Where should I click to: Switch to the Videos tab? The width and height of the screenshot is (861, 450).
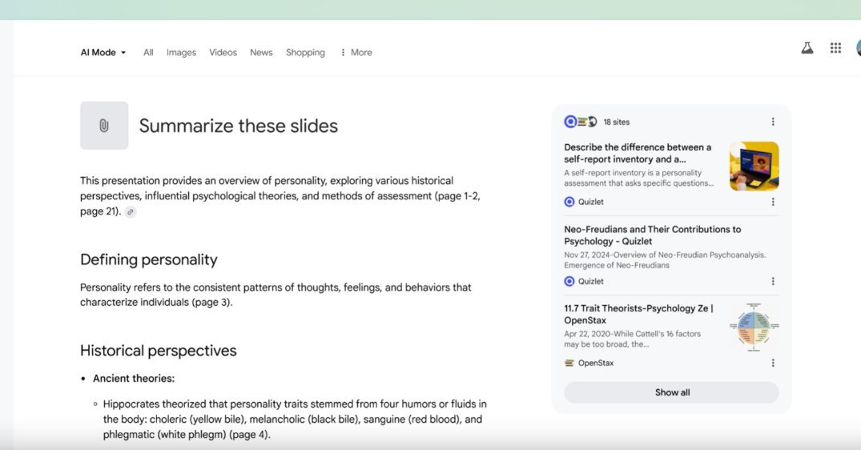[x=223, y=53]
